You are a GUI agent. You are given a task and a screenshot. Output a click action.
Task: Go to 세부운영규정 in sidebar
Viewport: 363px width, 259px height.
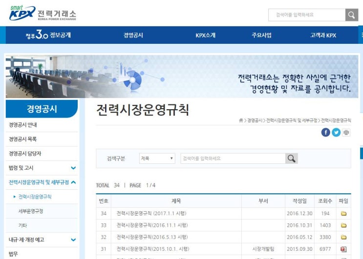point(31,211)
